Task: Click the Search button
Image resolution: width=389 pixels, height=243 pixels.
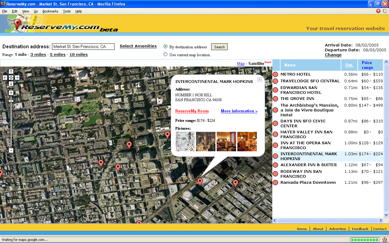Action: tap(219, 47)
